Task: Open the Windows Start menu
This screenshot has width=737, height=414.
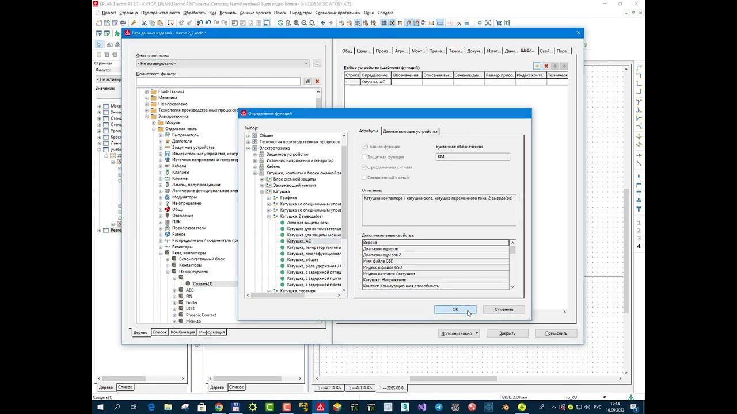Action: (100, 407)
